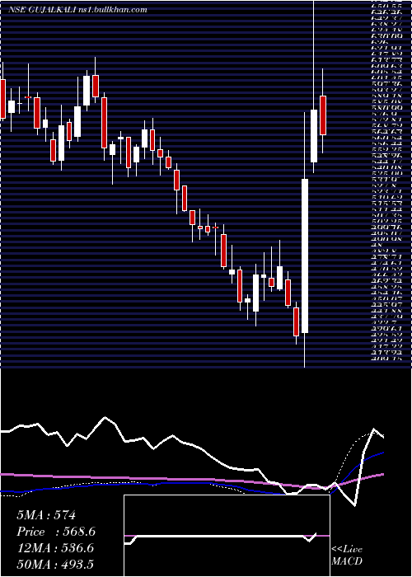The height and width of the screenshot is (577, 412).
Task: Click the 50MA : 493.5 label
Action: (54, 564)
